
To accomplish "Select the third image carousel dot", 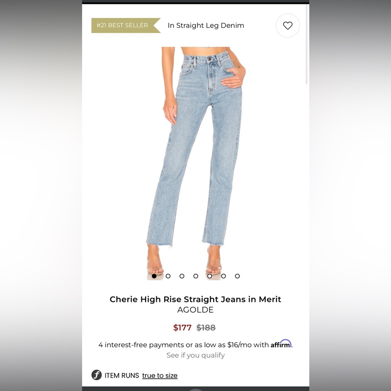I will (x=182, y=276).
